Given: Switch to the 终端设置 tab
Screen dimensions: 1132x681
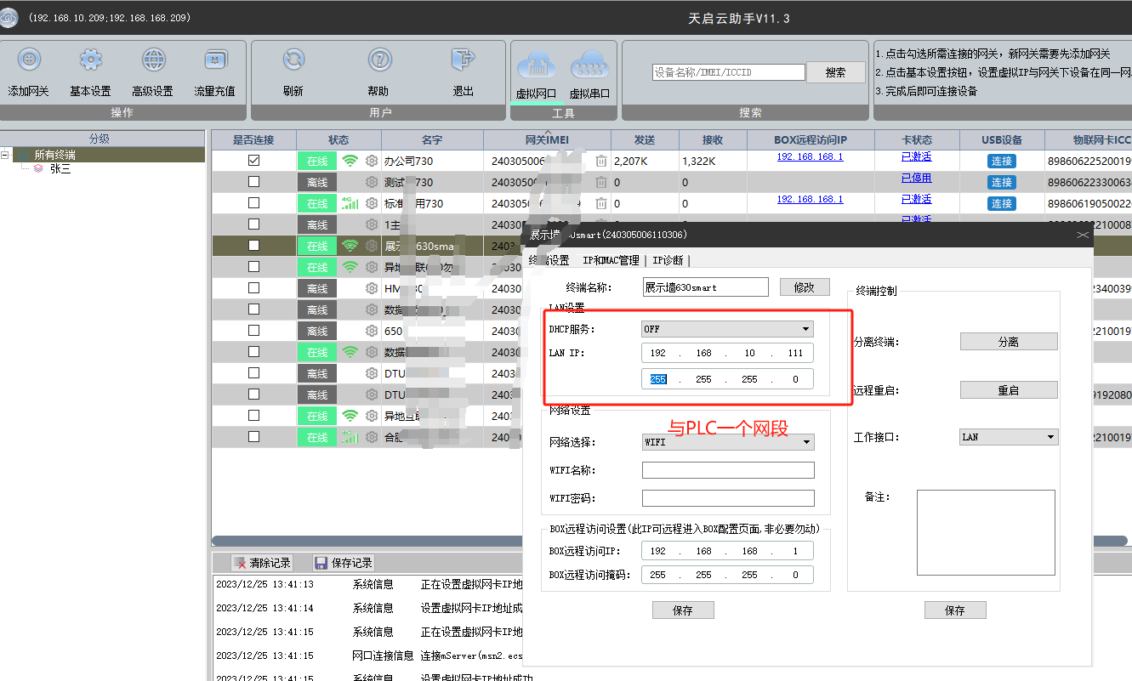Looking at the screenshot, I should tap(549, 260).
